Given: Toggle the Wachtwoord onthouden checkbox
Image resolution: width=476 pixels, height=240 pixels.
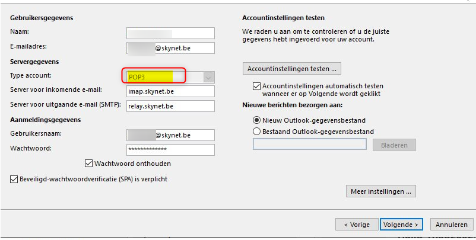Looking at the screenshot, I should coord(90,164).
